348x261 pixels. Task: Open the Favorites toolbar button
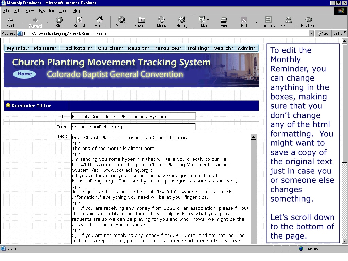click(142, 22)
